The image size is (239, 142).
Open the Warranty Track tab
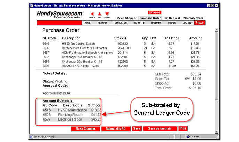[x=193, y=18]
